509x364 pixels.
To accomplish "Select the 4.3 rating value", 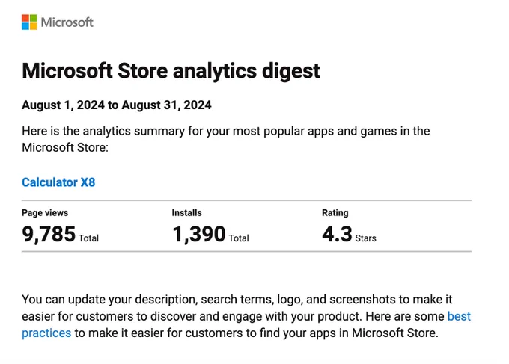I will 337,234.
